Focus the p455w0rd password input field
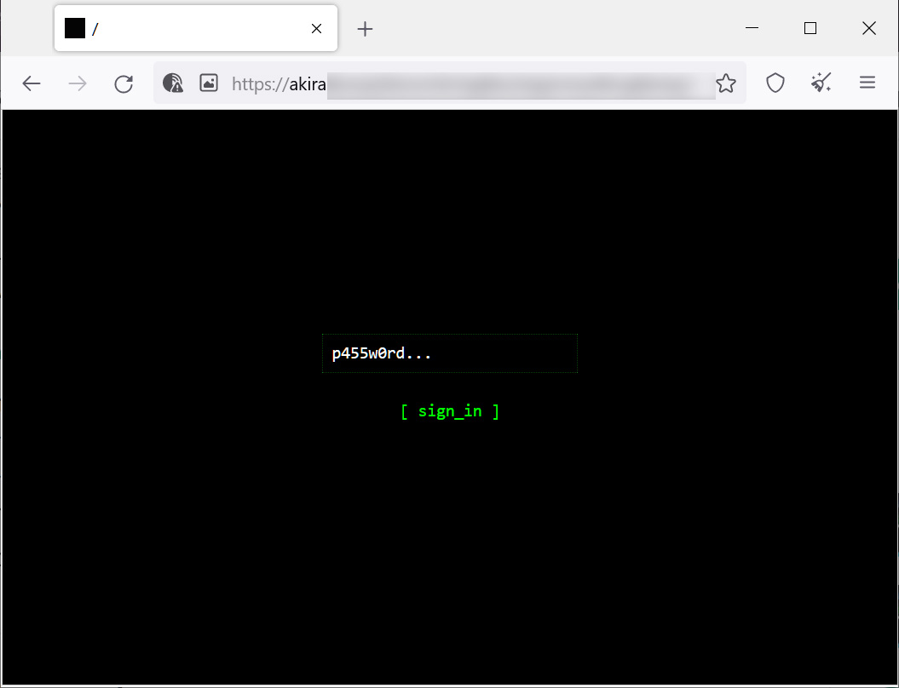The height and width of the screenshot is (688, 899). (x=450, y=353)
